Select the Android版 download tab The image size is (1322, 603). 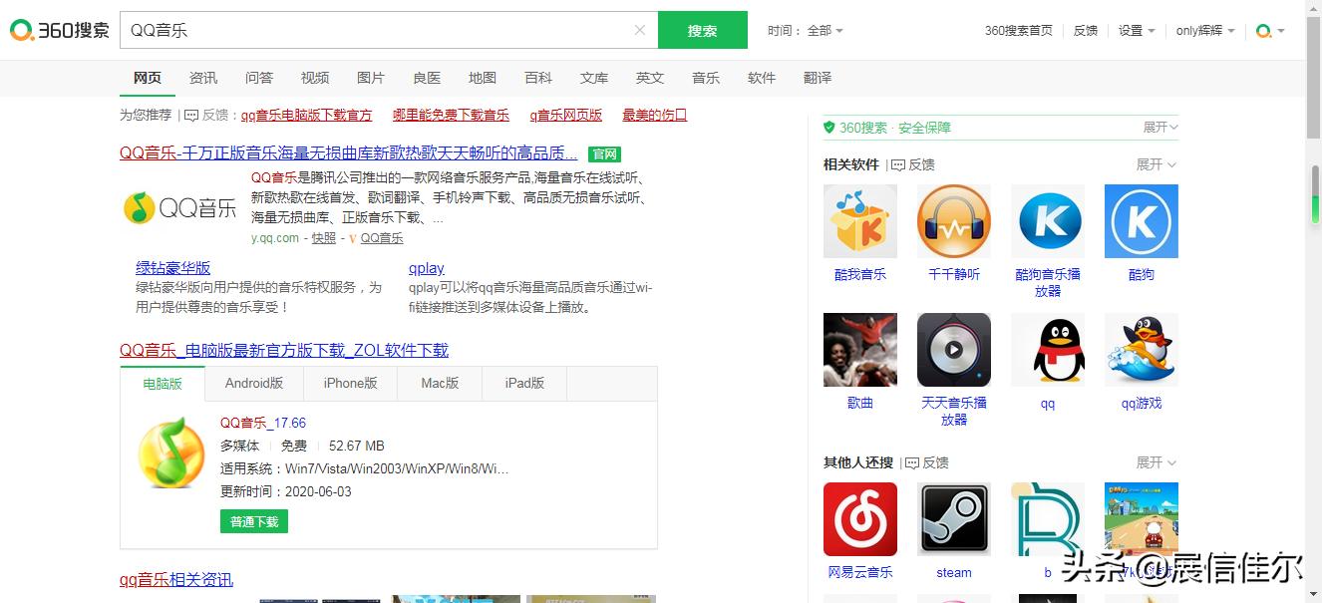pos(253,383)
